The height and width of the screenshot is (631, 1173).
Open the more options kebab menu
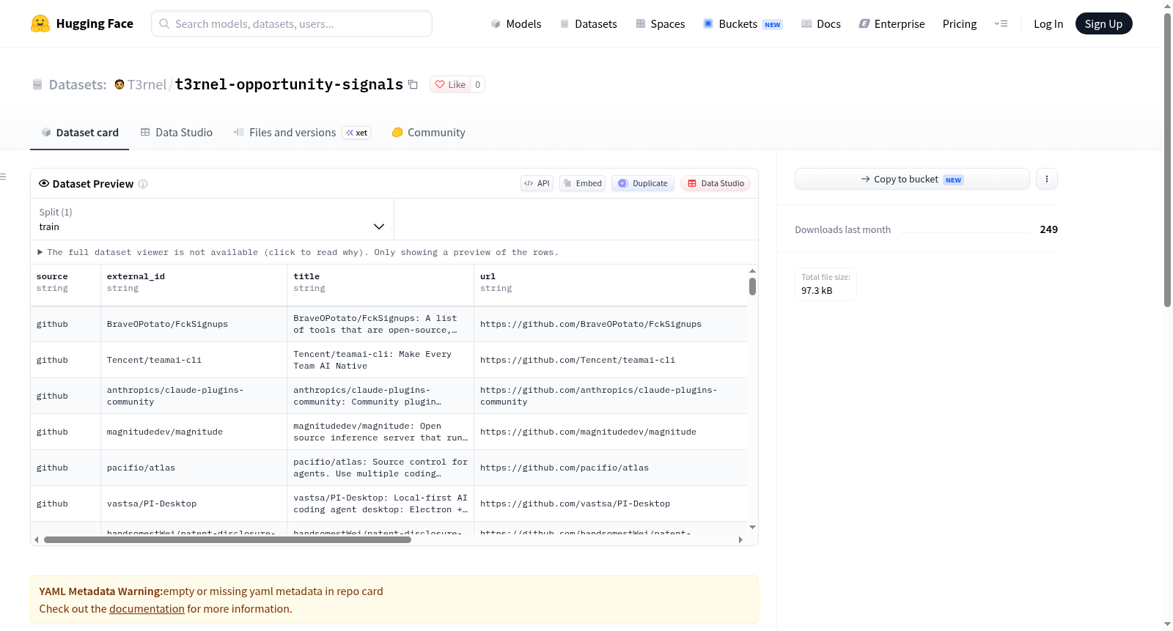point(1047,179)
